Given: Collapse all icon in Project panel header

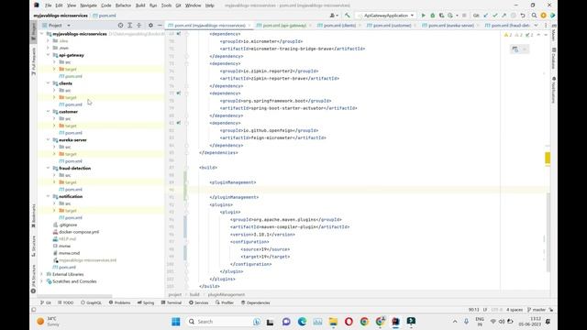Looking at the screenshot, I should pos(138,25).
